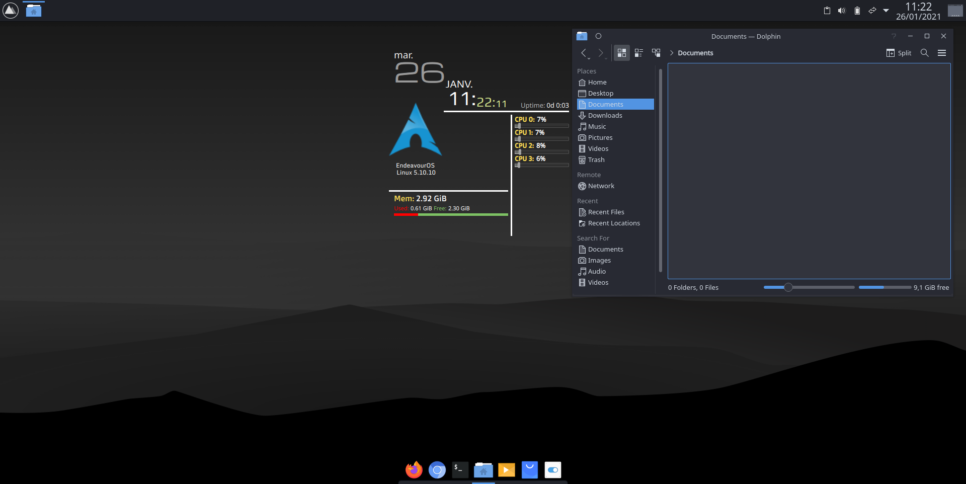Open clipboard tray icon
Image resolution: width=966 pixels, height=484 pixels.
point(827,11)
